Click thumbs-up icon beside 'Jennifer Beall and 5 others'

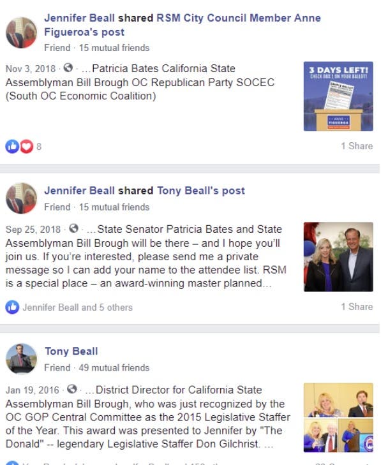[12, 307]
